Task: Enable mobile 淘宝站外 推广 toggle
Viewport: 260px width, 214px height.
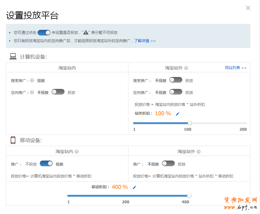Action: click(168, 164)
